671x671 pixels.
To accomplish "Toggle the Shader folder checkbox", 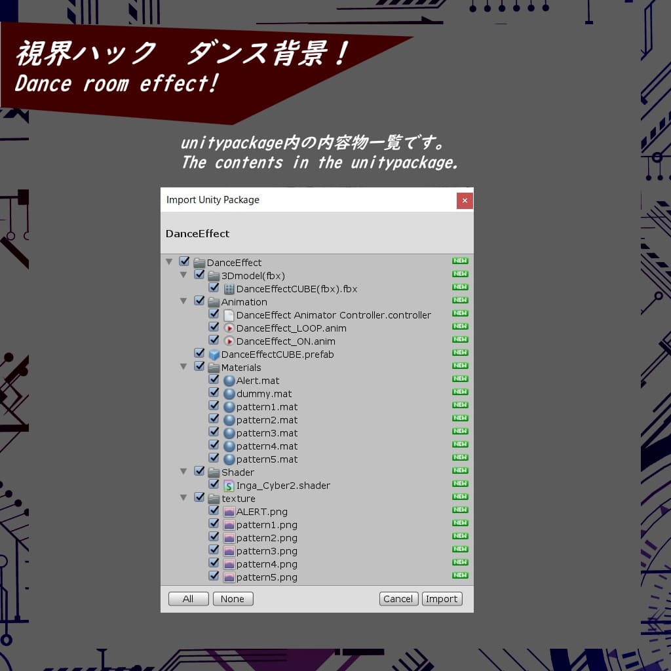I will pyautogui.click(x=199, y=471).
